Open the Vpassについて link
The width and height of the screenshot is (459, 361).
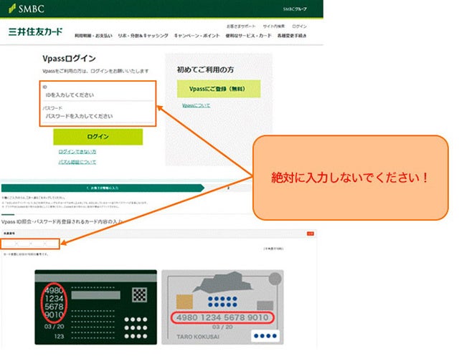coord(196,105)
